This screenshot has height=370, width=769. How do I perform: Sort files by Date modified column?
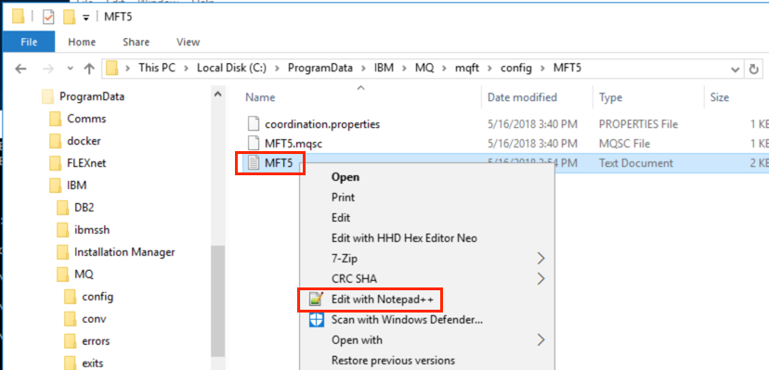click(522, 97)
